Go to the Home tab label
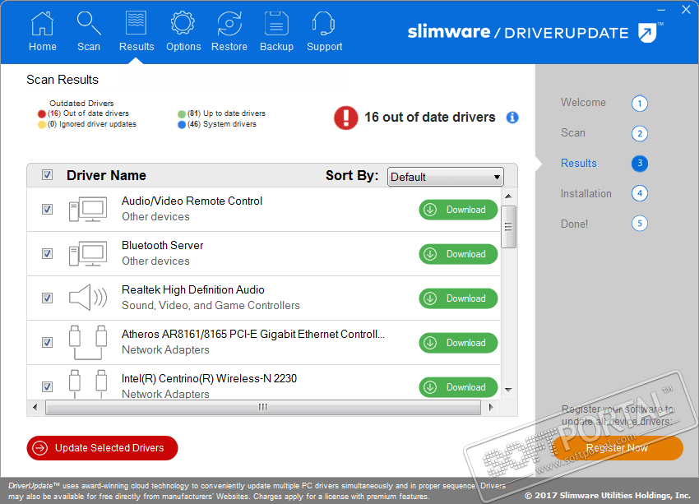This screenshot has height=504, width=699. coord(42,47)
